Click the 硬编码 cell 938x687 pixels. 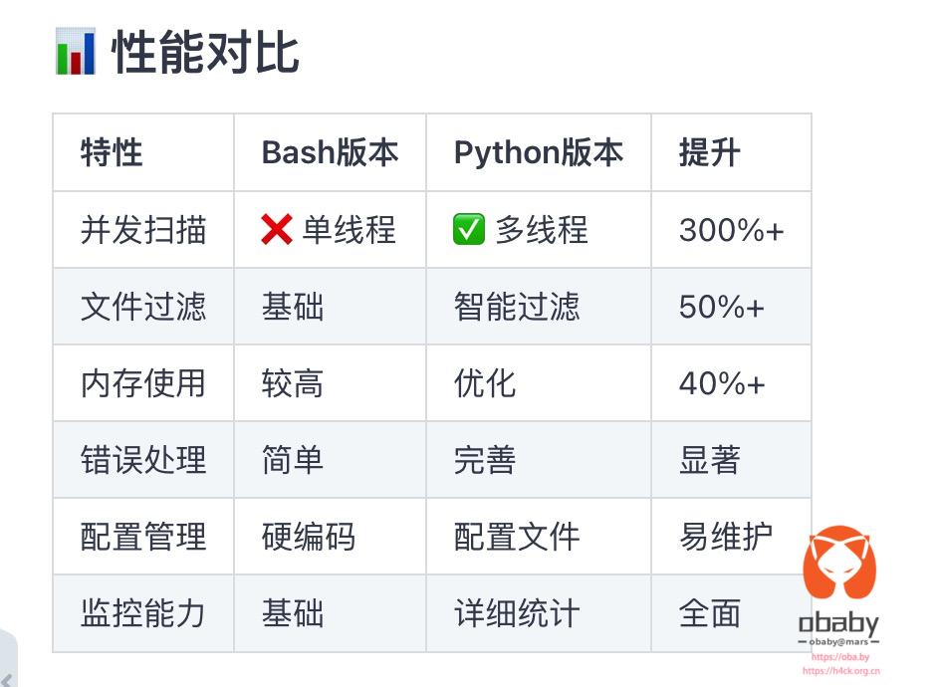click(x=309, y=537)
